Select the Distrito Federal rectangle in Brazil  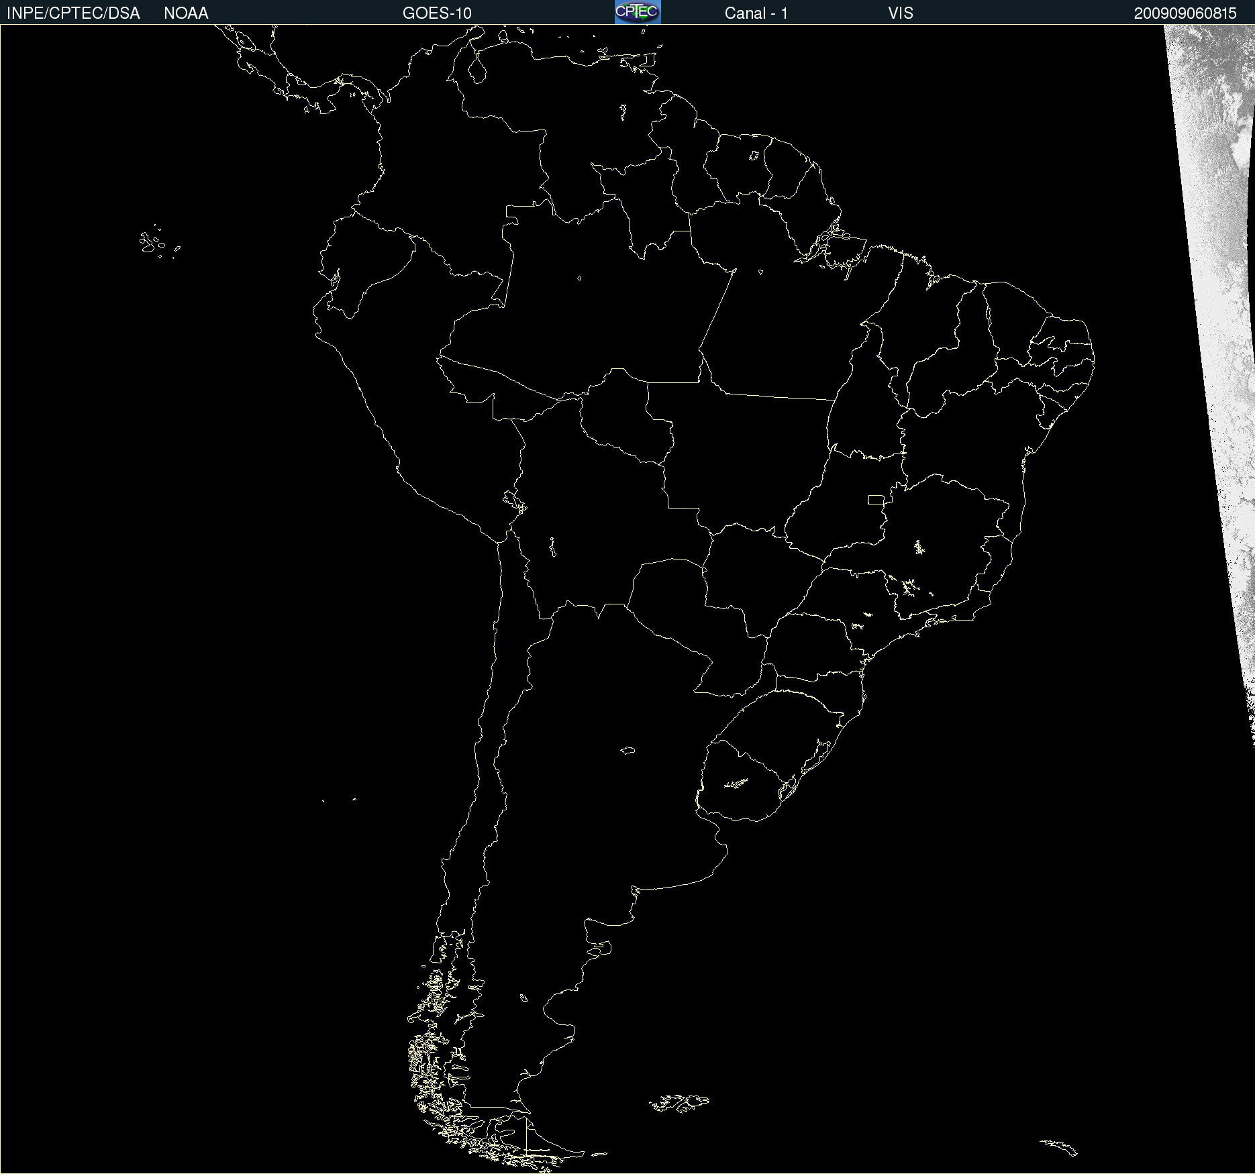876,500
